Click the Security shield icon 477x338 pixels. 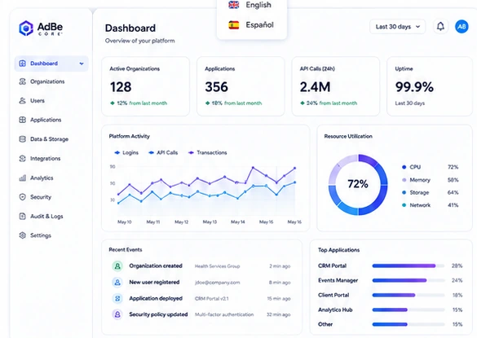tap(22, 197)
